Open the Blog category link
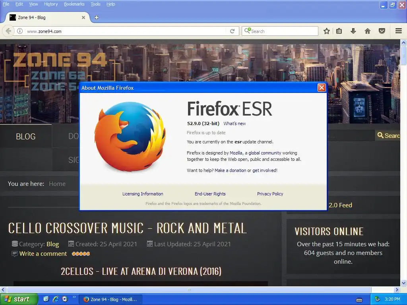The height and width of the screenshot is (305, 407). [53, 244]
